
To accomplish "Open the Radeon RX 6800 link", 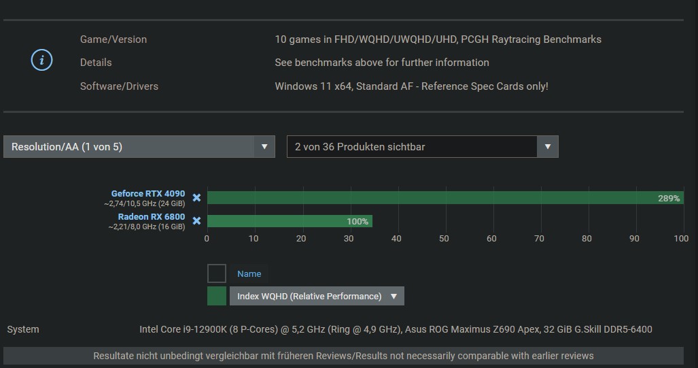I will point(152,217).
